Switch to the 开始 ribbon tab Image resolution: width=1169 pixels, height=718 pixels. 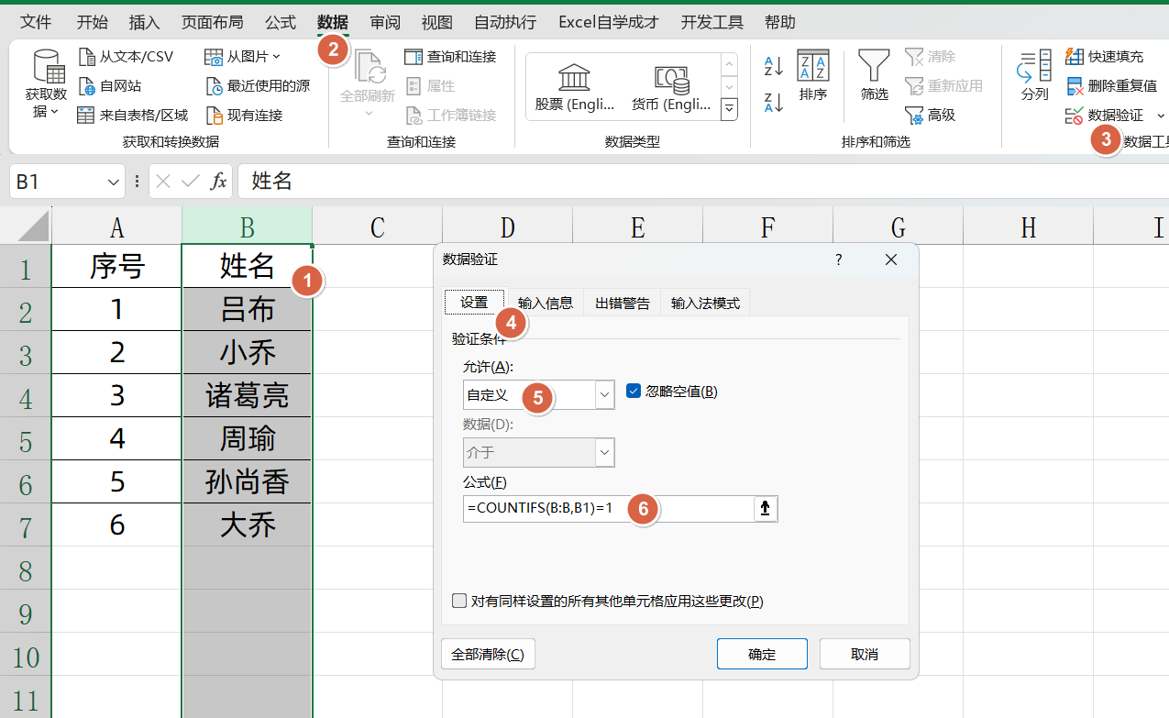[92, 22]
